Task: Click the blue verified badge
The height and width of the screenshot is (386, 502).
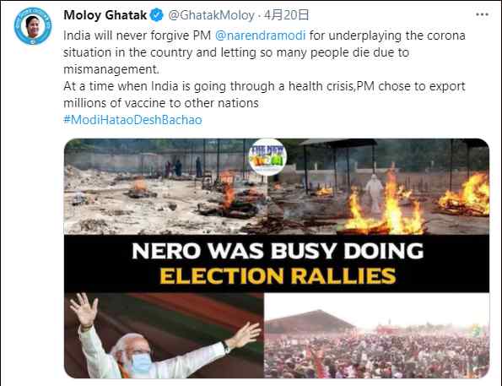Action: [157, 15]
